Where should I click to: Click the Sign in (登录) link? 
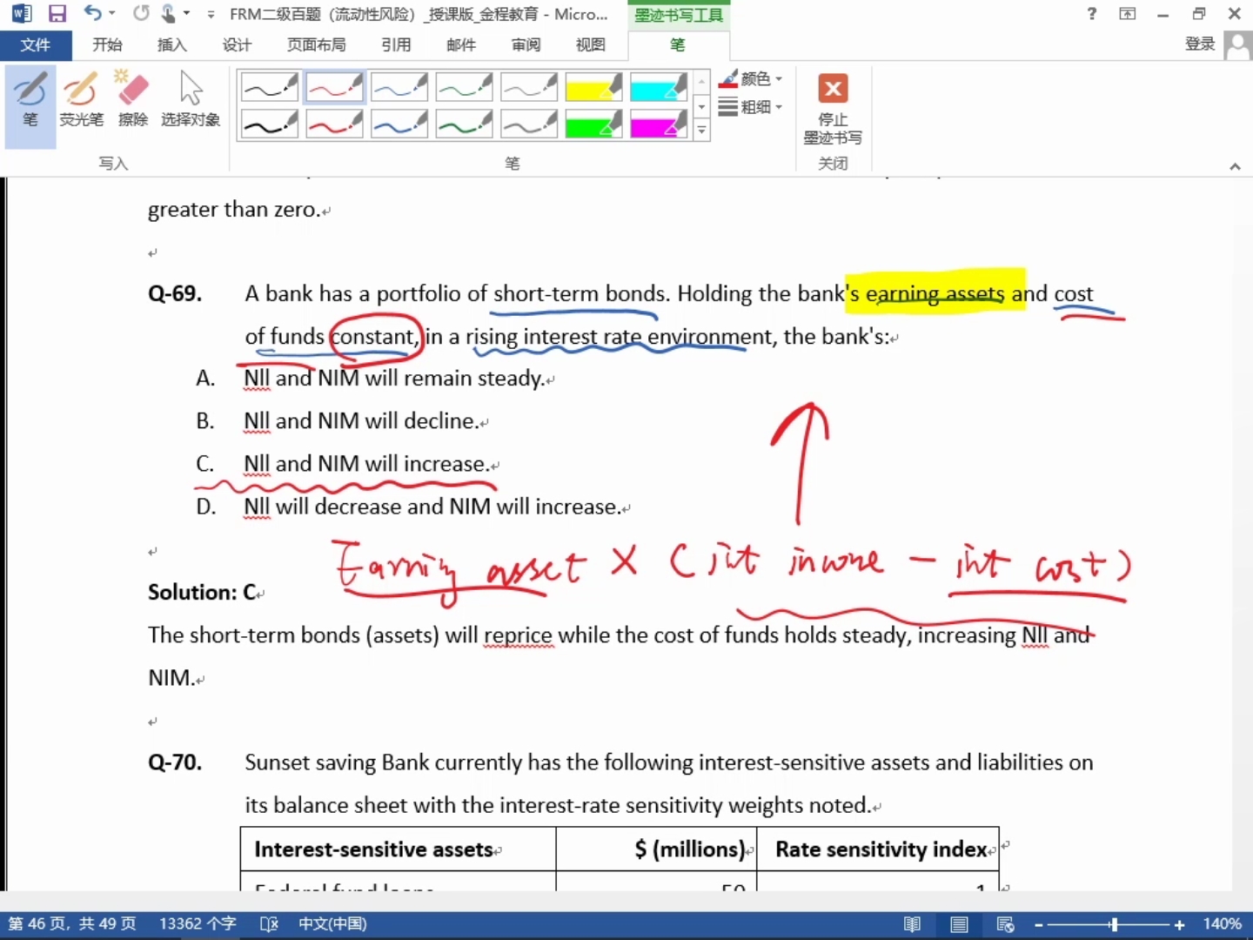tap(1200, 44)
